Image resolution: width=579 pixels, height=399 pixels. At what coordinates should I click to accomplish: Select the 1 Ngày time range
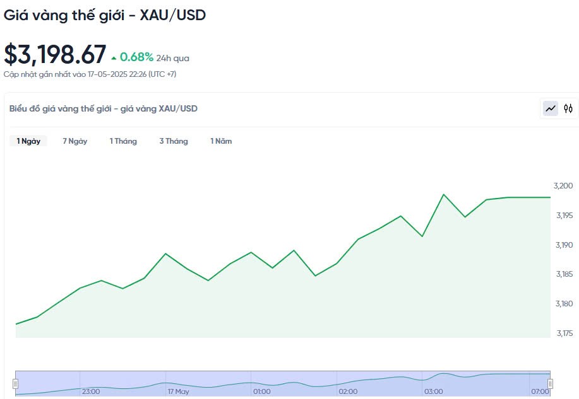coord(28,141)
